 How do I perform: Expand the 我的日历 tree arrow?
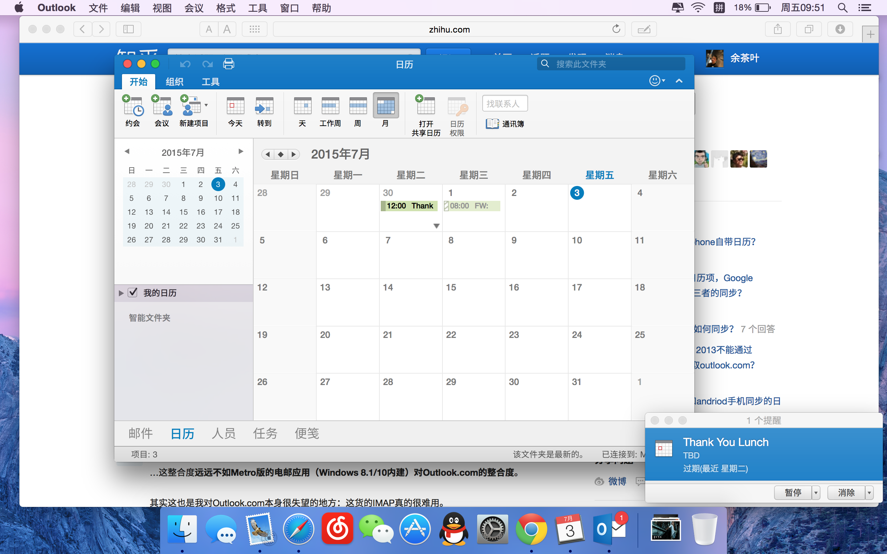click(121, 293)
